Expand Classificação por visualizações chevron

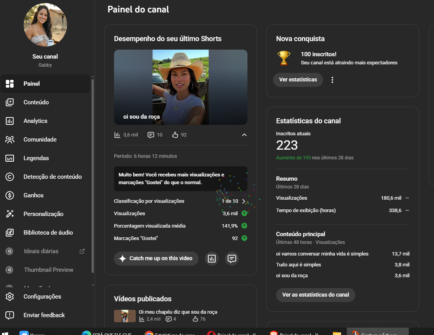click(244, 201)
